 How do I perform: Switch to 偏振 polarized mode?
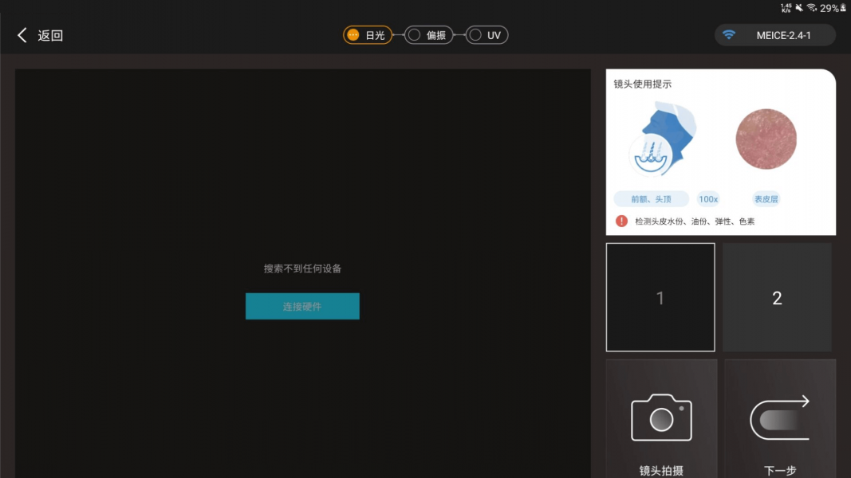(429, 35)
